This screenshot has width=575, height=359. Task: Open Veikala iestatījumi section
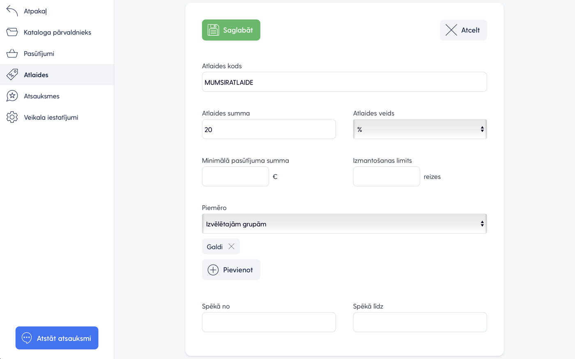pyautogui.click(x=57, y=117)
